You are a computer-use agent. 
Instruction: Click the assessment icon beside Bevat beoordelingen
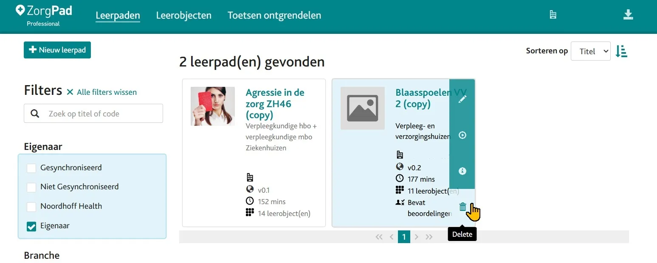tap(400, 202)
